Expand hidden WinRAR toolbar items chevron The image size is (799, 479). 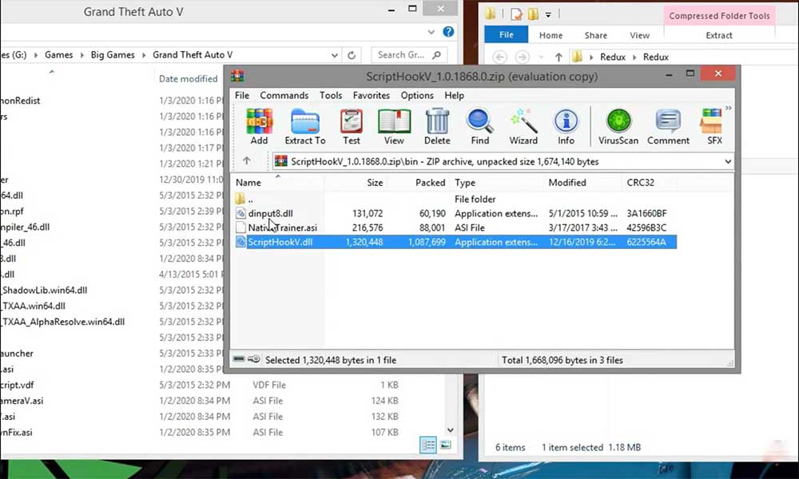coord(729,108)
